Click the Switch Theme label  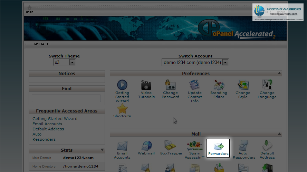click(64, 56)
